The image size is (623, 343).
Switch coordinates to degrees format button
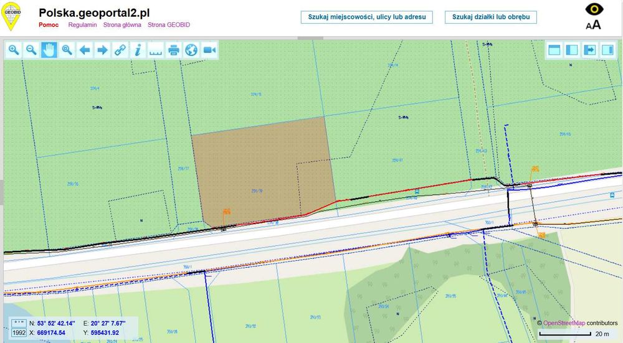[19, 323]
